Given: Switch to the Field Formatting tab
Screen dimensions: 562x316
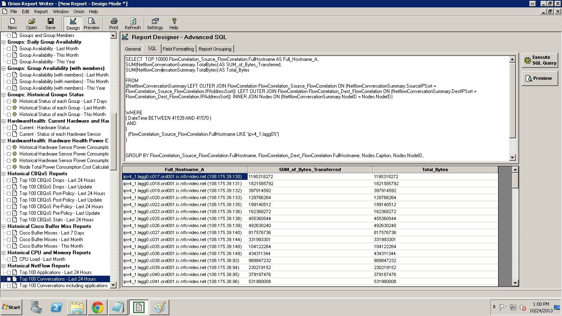Looking at the screenshot, I should click(178, 49).
